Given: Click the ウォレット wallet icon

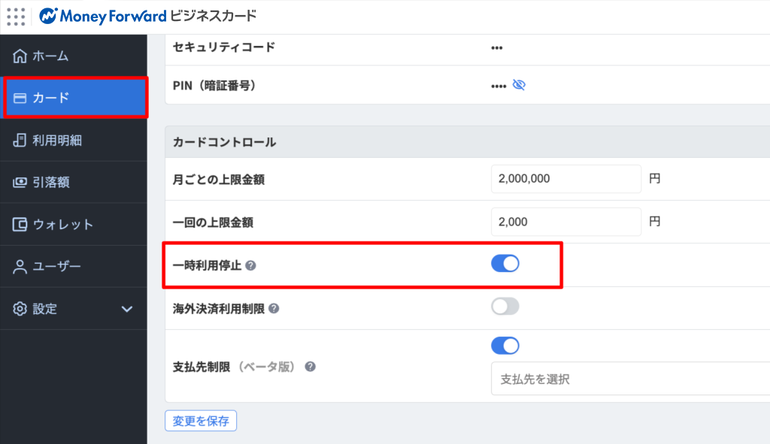Looking at the screenshot, I should pyautogui.click(x=20, y=225).
